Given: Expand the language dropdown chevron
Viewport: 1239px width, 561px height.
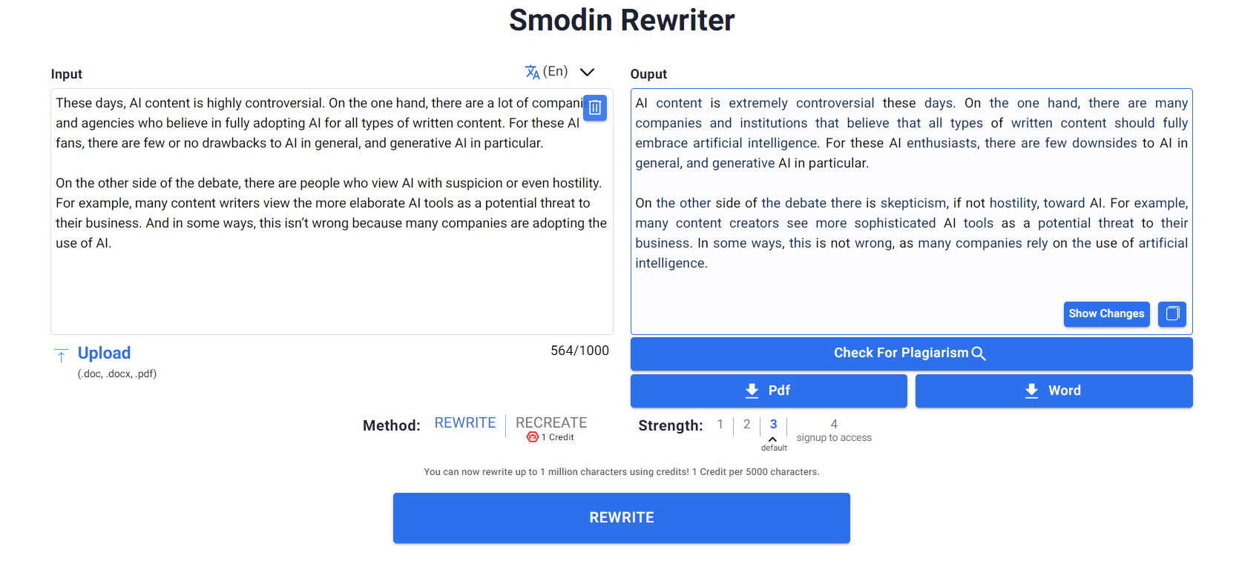Looking at the screenshot, I should tap(587, 72).
